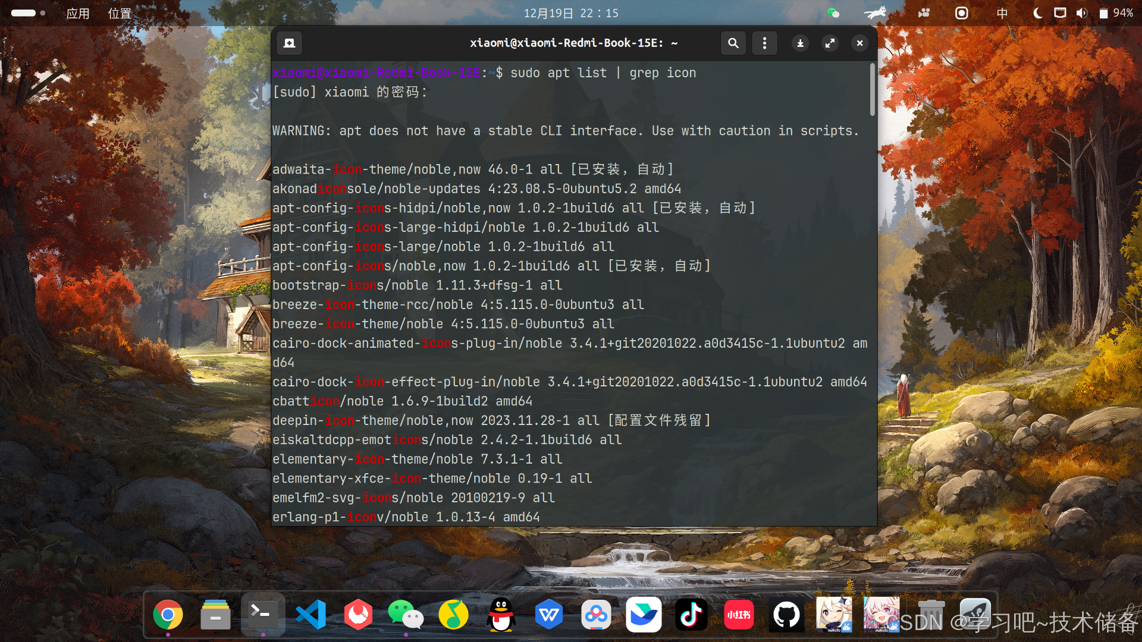1142x642 pixels.
Task: Click the cbatticon package line
Action: point(402,401)
